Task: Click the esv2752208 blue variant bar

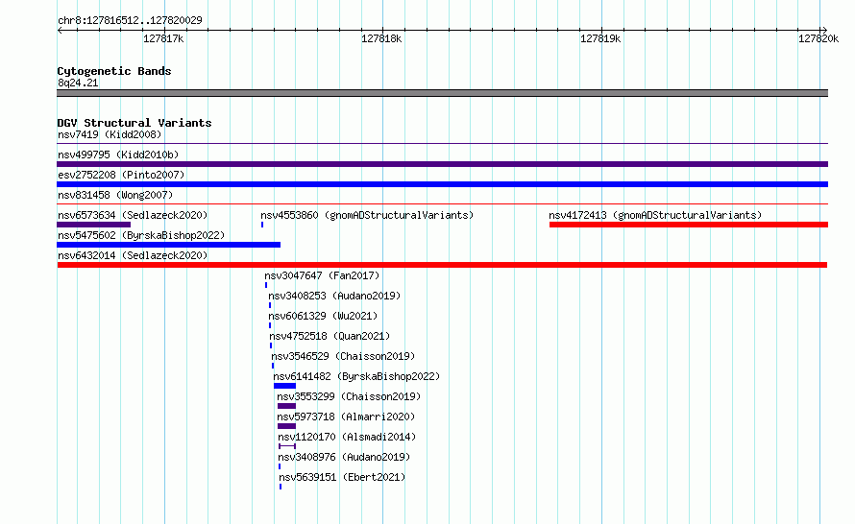Action: click(442, 184)
